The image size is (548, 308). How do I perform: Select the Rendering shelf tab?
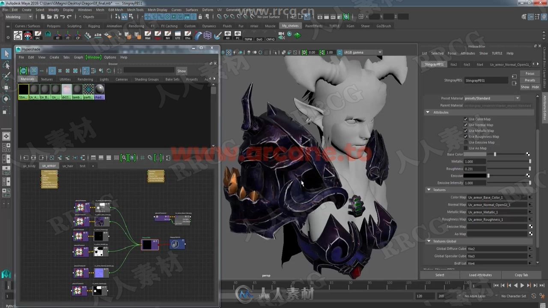136,26
